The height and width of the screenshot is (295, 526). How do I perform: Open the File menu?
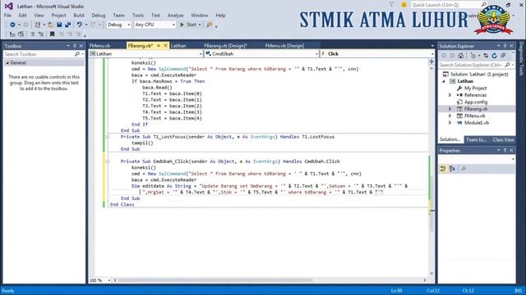point(7,16)
